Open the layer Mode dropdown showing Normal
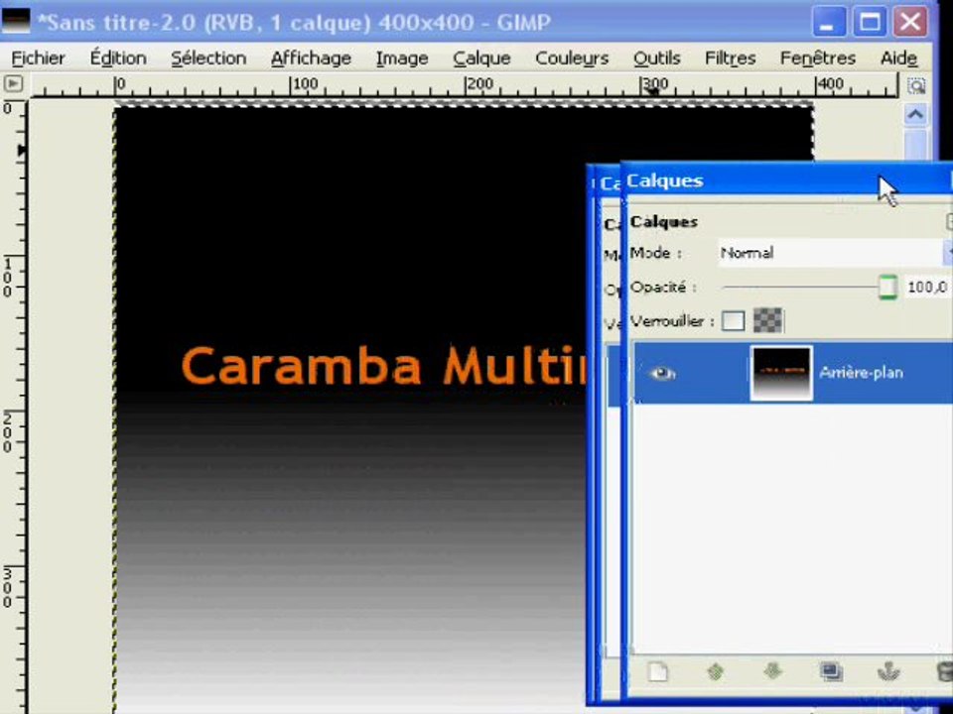Viewport: 953px width, 714px height. [x=834, y=253]
